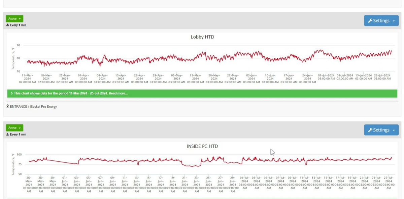Click the 100 y-axis value on INSIDE PC chart
404x199 pixels.
tap(19, 155)
